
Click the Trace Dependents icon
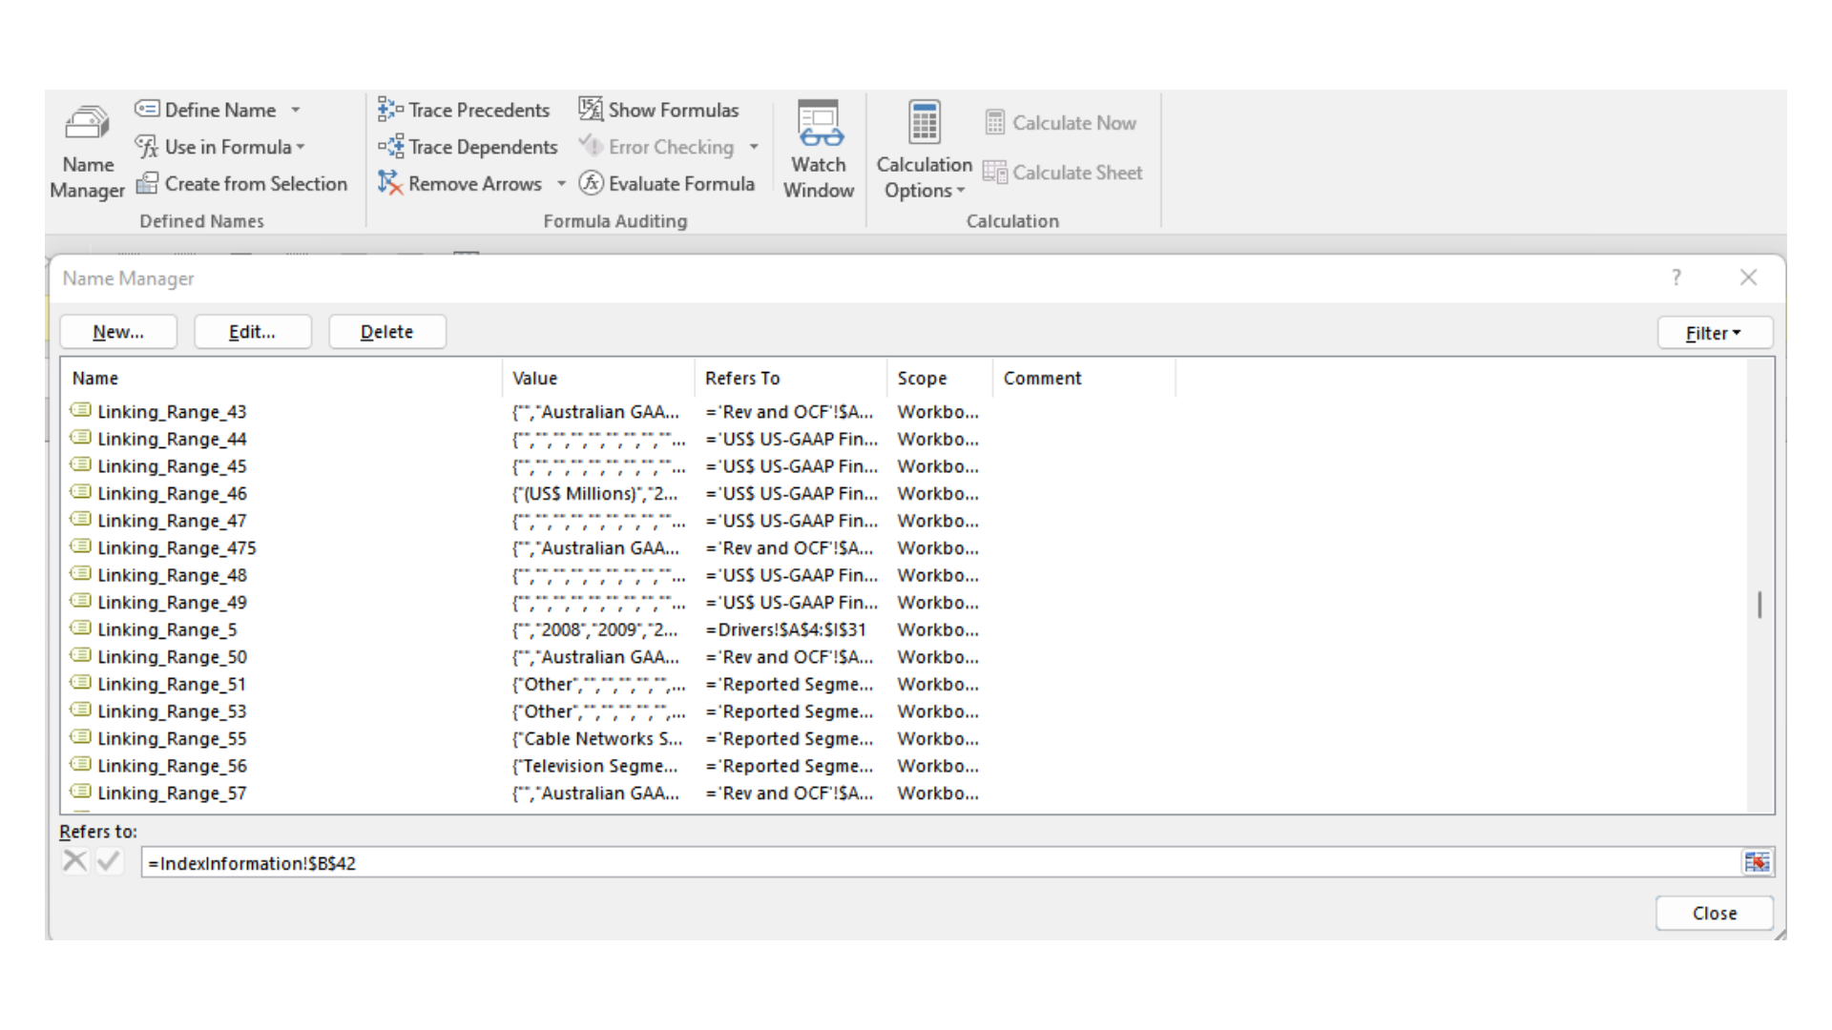point(390,147)
